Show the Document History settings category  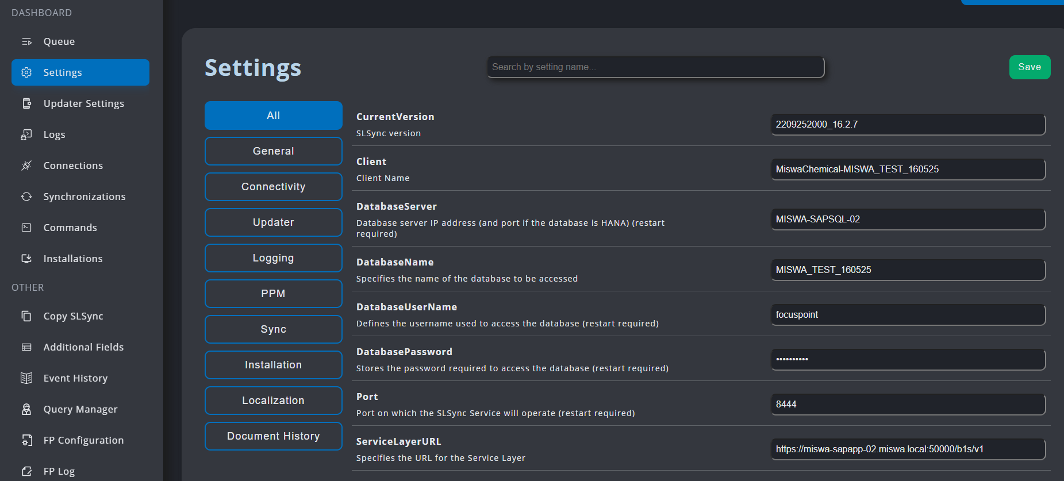pos(273,436)
